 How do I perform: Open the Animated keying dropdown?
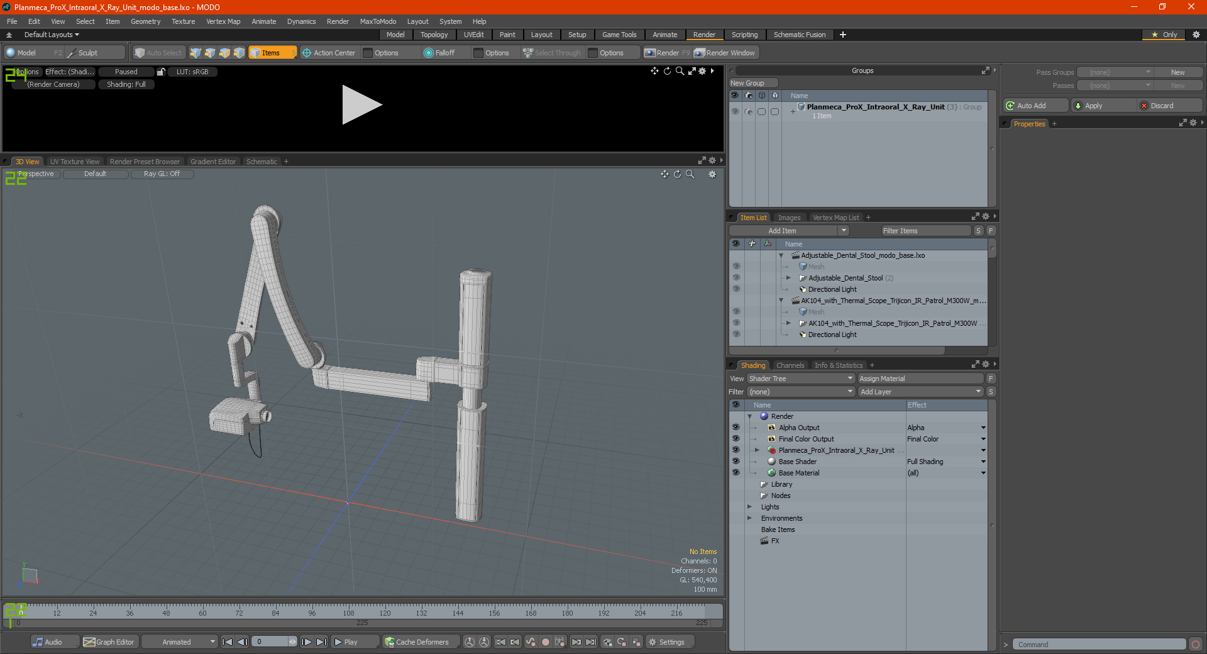179,642
